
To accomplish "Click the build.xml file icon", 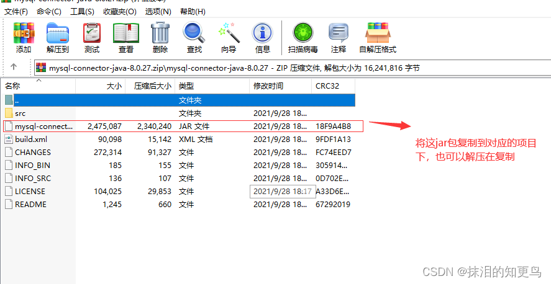I will point(9,139).
